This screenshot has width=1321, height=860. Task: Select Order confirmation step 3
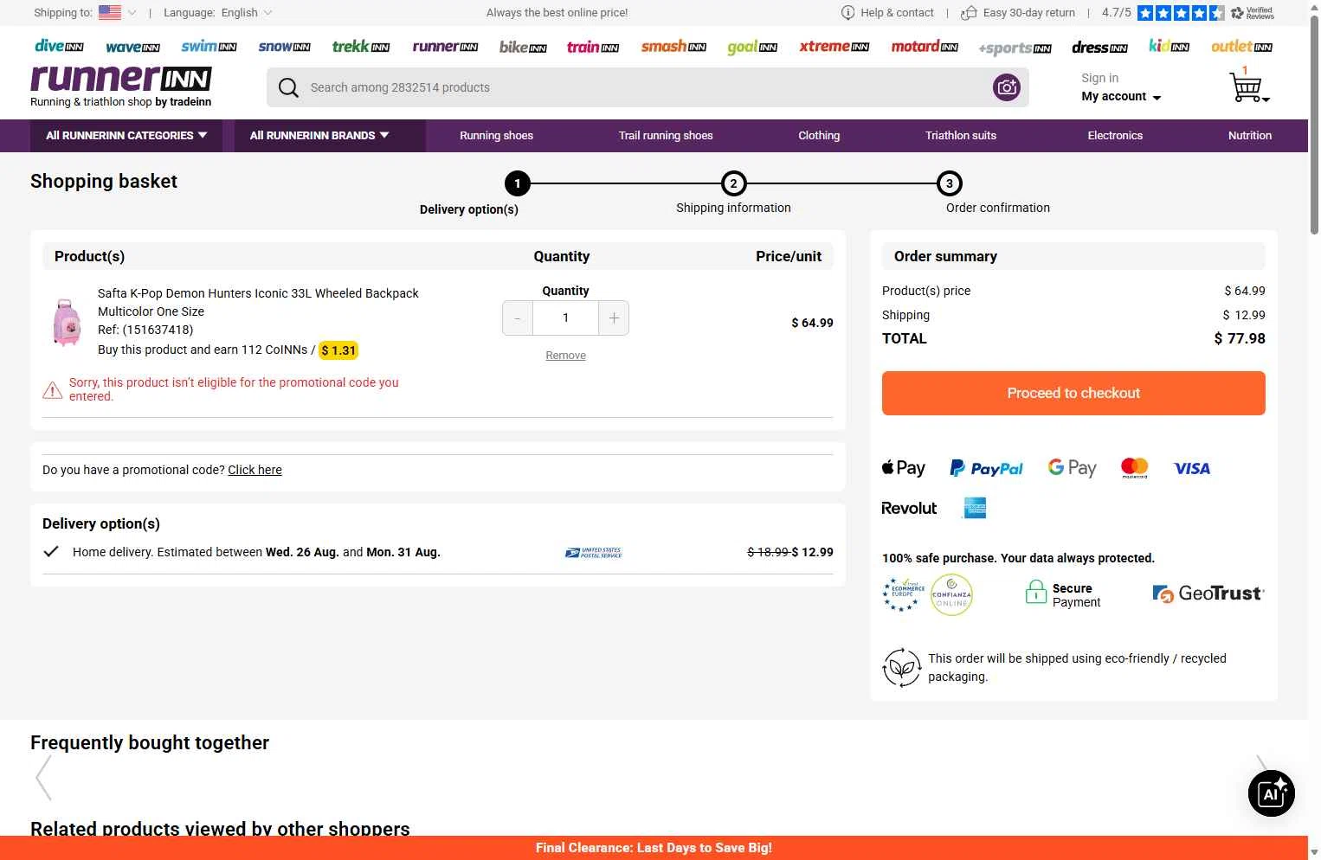(950, 183)
